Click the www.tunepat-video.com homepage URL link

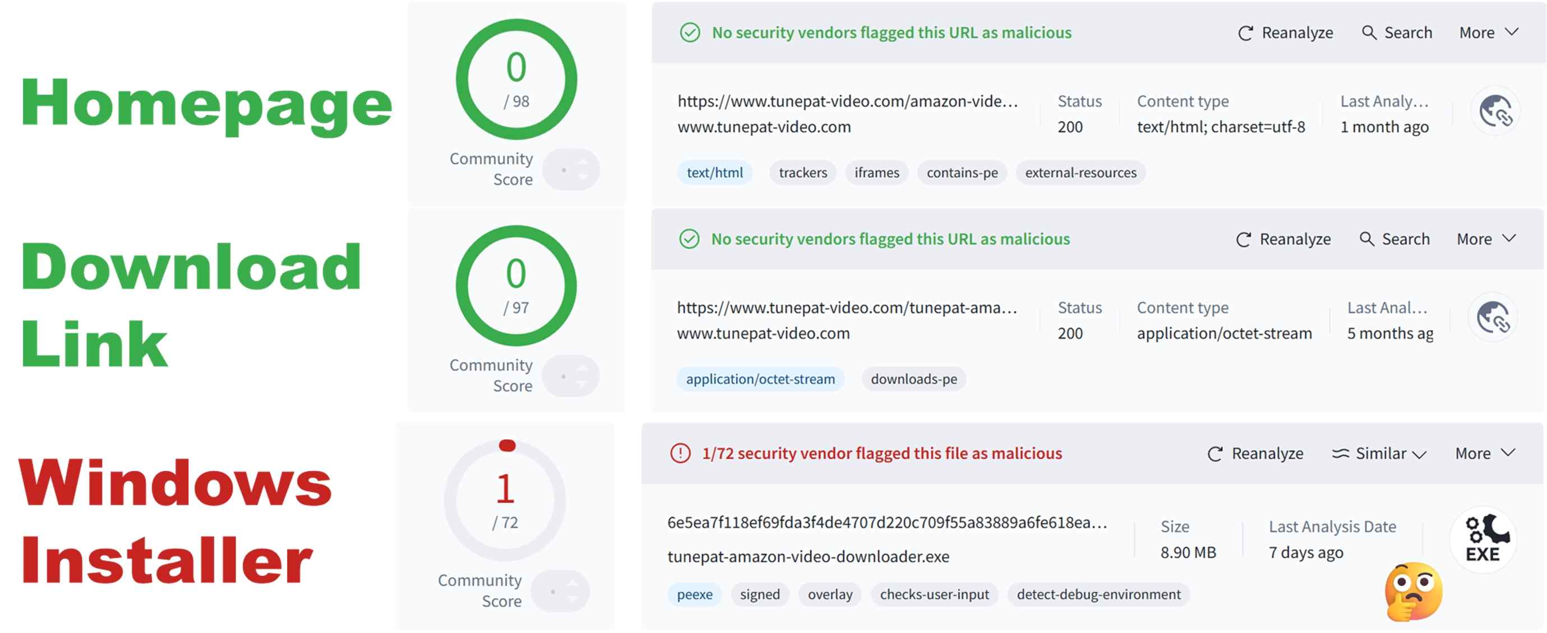coord(764,127)
